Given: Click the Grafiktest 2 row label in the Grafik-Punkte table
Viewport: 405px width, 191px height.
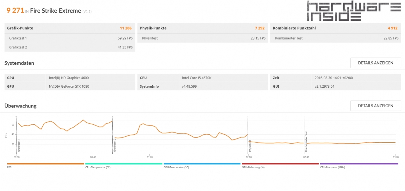Looking at the screenshot, I should pos(18,47).
